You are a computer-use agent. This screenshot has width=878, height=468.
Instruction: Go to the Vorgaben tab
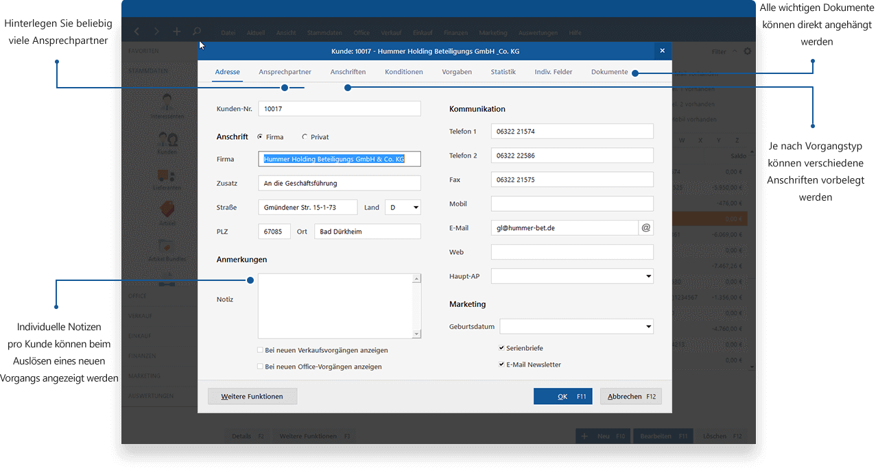457,72
